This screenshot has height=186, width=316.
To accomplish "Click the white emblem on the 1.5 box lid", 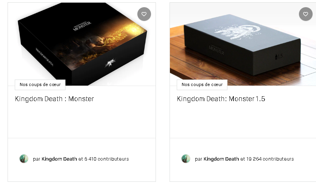I will tap(238, 32).
